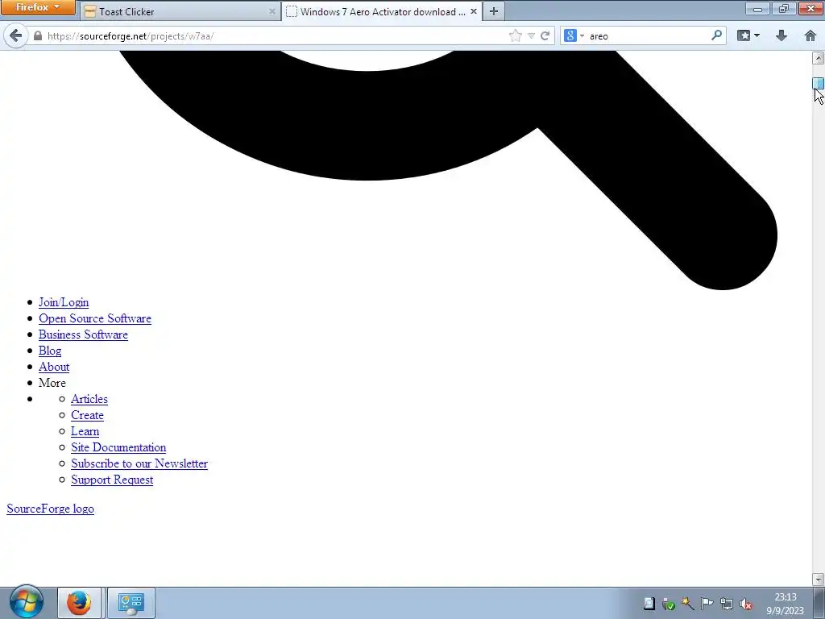Viewport: 825px width, 619px height.
Task: Click the safely remove hardware tray icon
Action: click(x=669, y=604)
